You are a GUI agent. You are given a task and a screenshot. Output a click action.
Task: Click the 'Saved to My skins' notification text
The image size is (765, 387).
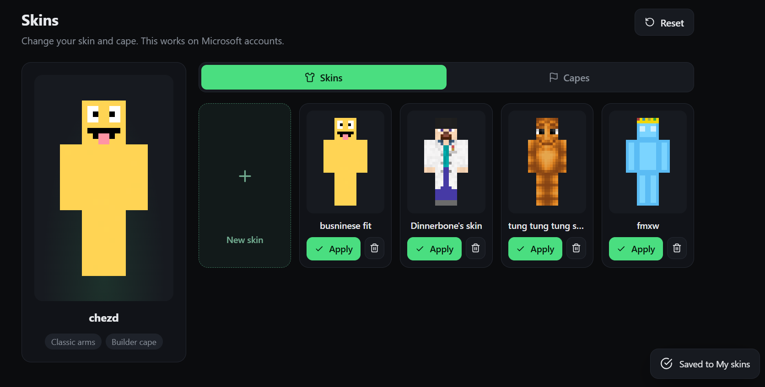(x=715, y=364)
